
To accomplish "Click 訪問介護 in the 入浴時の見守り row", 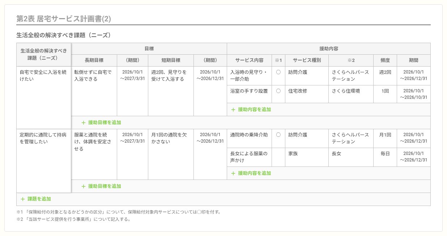I will (307, 75).
